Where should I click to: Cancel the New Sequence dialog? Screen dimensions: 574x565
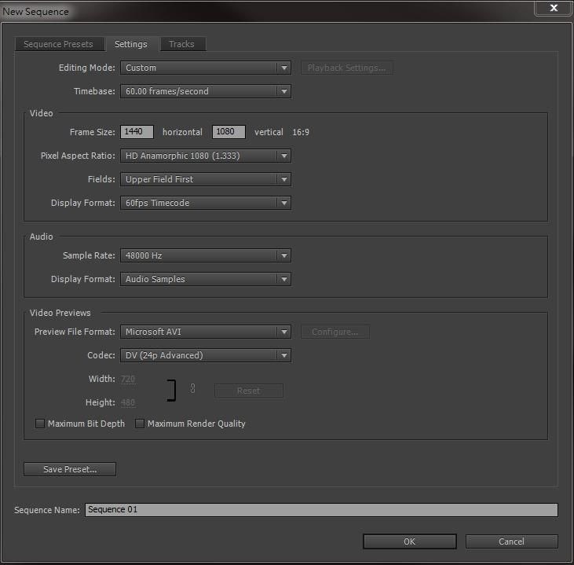512,541
